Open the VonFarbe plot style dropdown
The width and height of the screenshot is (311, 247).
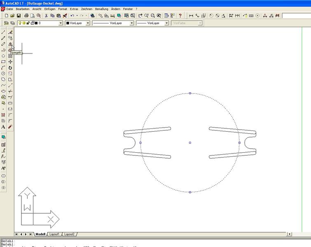point(200,23)
